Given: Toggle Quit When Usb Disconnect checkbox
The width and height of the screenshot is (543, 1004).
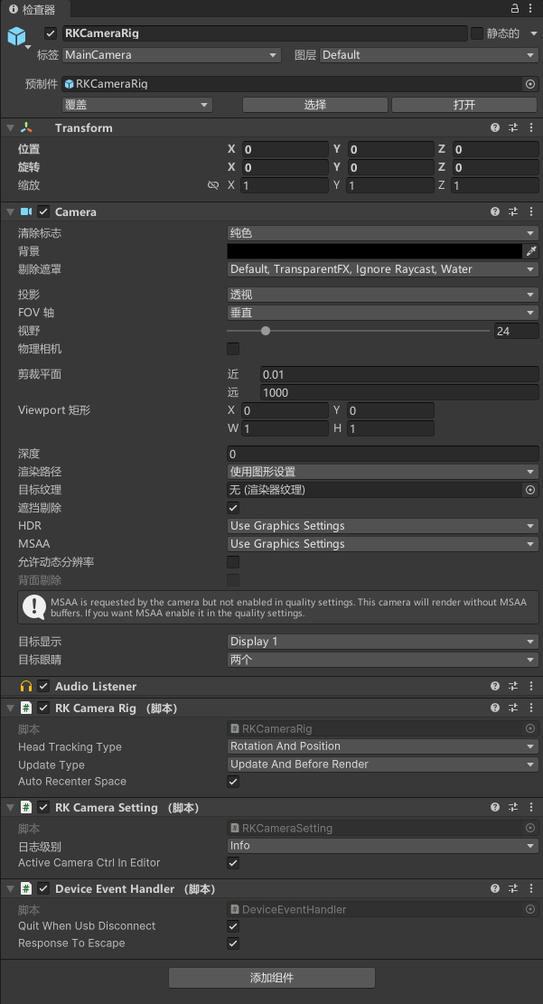Looking at the screenshot, I should [x=233, y=926].
